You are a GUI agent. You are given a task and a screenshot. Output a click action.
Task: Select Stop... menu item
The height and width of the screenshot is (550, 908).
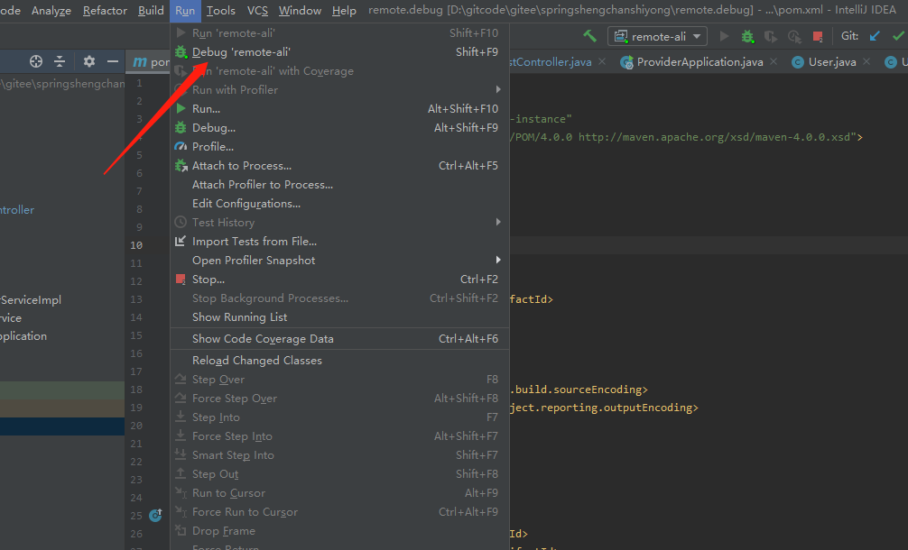[340, 280]
